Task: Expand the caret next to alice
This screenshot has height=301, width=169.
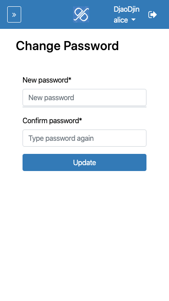Action: point(133,20)
